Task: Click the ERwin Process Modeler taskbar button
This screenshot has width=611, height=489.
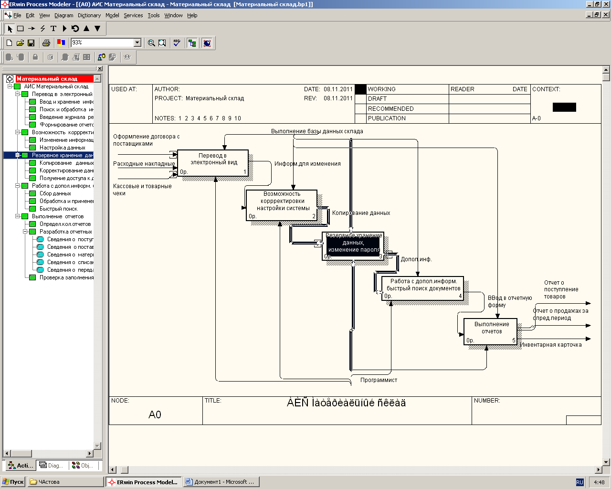Action: tap(144, 482)
